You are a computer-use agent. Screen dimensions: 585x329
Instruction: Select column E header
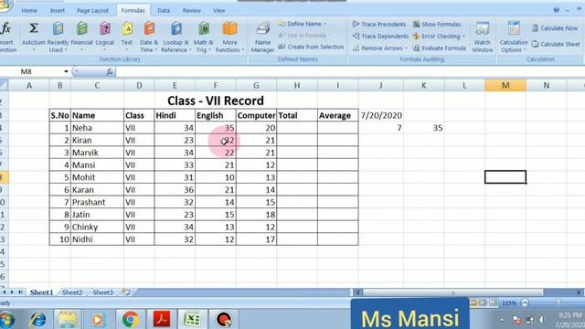click(175, 85)
